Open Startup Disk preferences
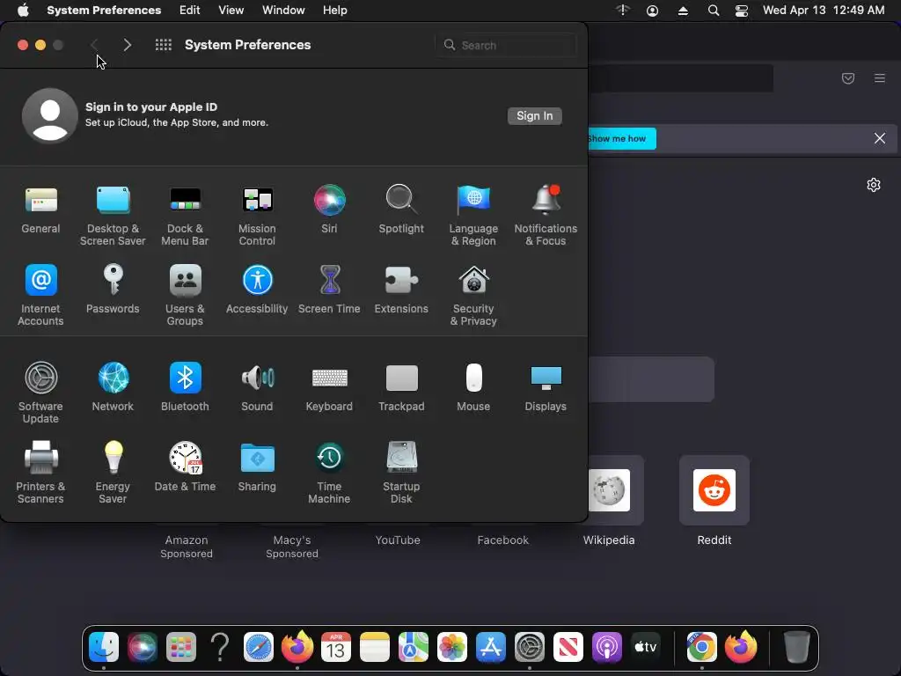Viewport: 901px width, 676px height. click(401, 473)
